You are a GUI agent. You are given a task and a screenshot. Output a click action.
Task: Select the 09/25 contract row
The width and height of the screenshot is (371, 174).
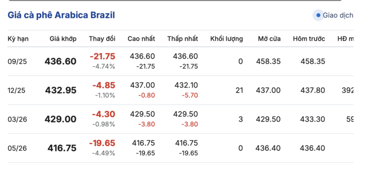(x=180, y=62)
